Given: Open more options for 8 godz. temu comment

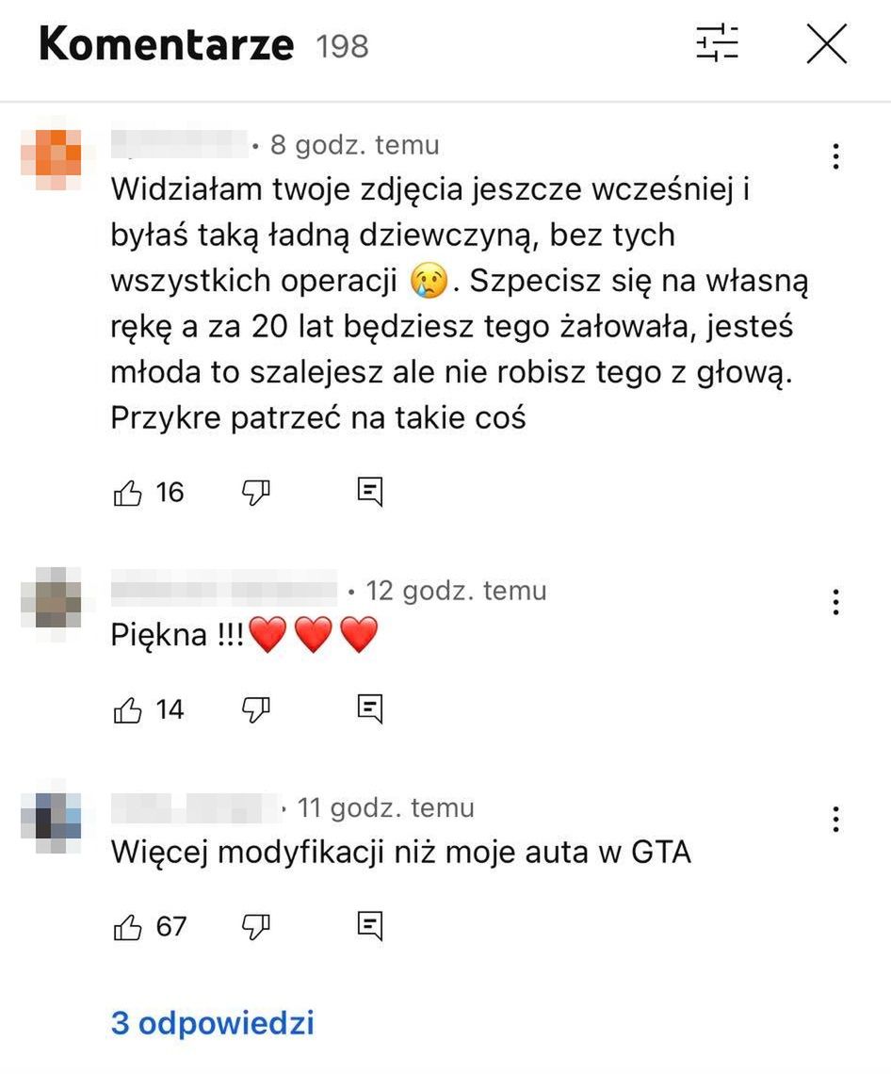Looking at the screenshot, I should (835, 156).
